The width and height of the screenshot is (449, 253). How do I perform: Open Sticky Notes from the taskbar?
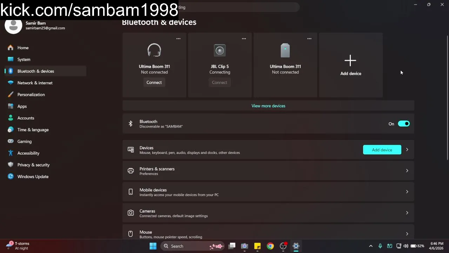(257, 246)
